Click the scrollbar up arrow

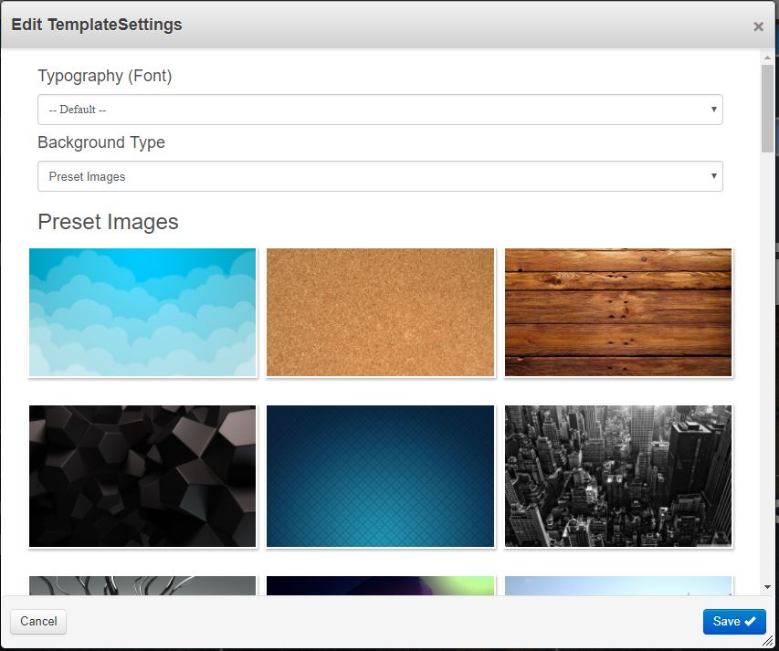767,58
